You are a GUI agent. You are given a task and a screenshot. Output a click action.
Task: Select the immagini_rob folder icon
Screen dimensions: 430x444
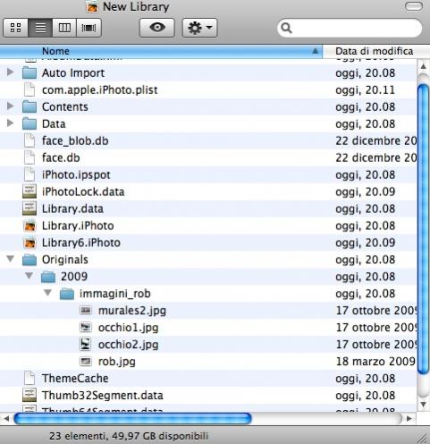point(67,294)
